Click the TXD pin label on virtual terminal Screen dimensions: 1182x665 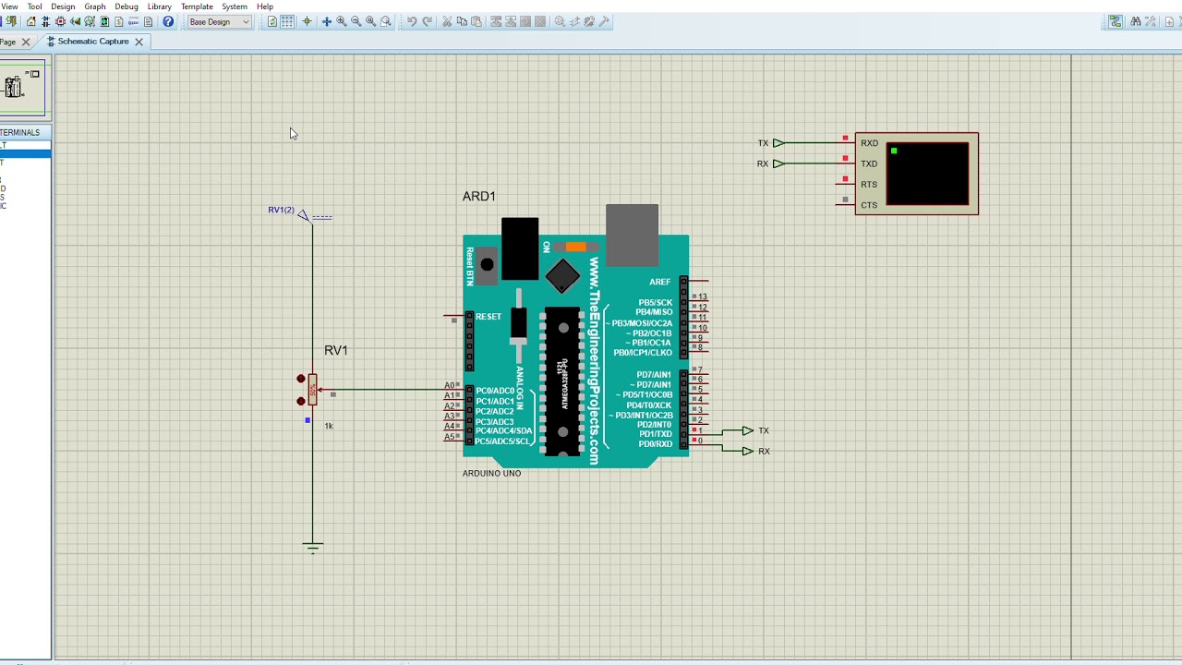pyautogui.click(x=869, y=163)
